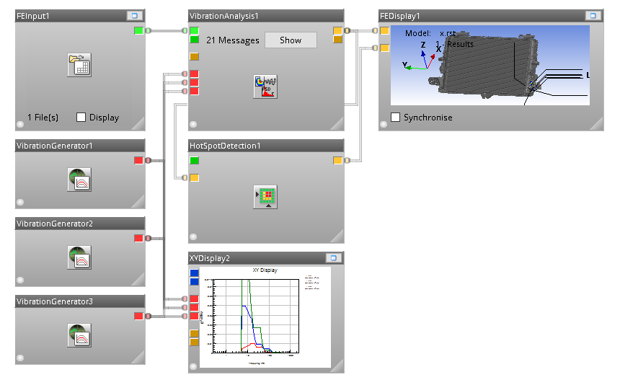Click status indicator circle on VibrationGenerator1
The image size is (633, 380).
(x=20, y=203)
